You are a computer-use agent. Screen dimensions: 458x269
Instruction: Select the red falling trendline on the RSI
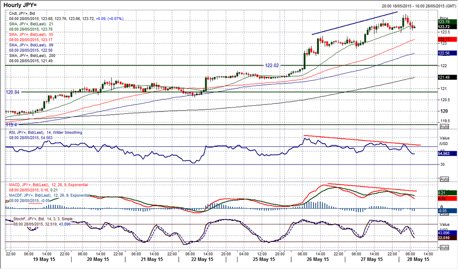(362, 140)
